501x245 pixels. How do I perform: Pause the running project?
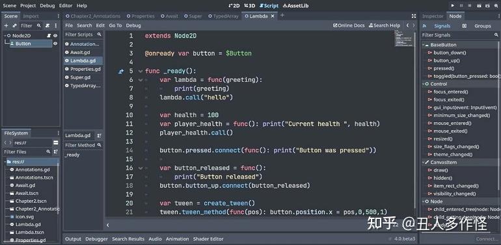point(461,5)
